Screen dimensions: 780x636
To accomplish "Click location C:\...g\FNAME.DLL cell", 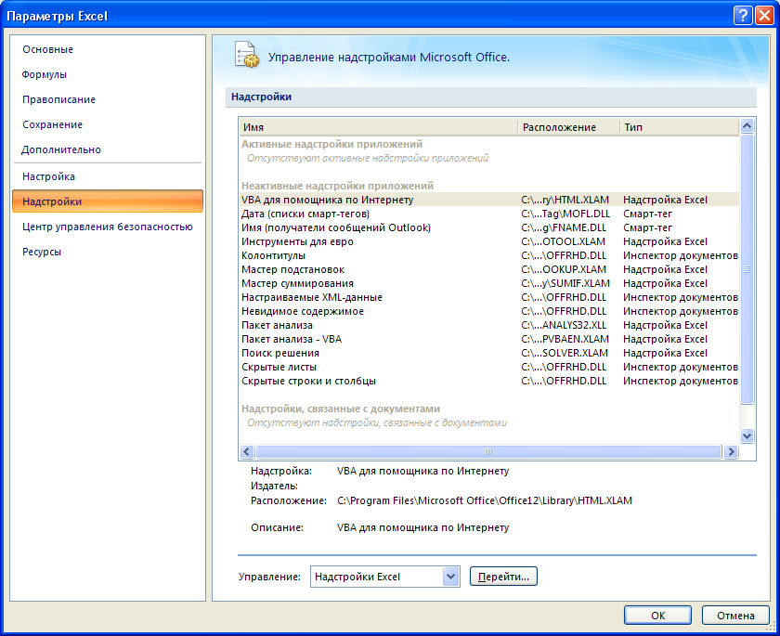I will 564,227.
